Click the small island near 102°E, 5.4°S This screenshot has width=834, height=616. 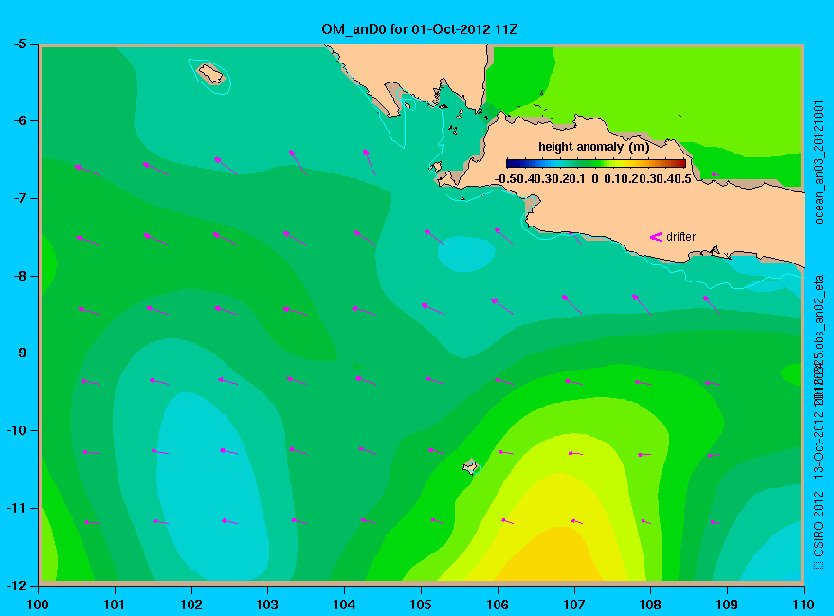point(211,73)
